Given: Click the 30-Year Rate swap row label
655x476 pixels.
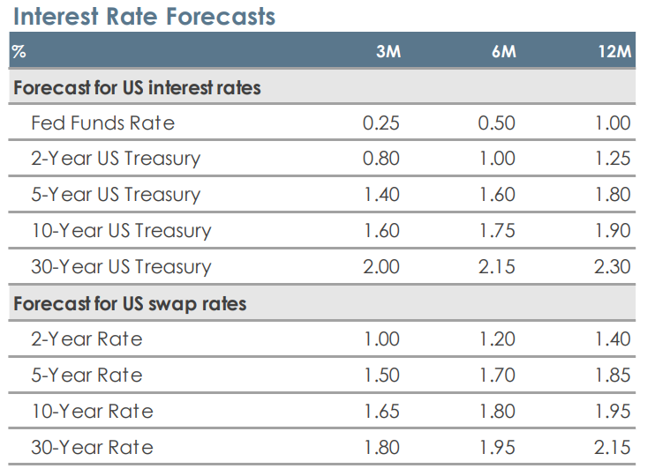Looking at the screenshot, I should coord(92,448).
